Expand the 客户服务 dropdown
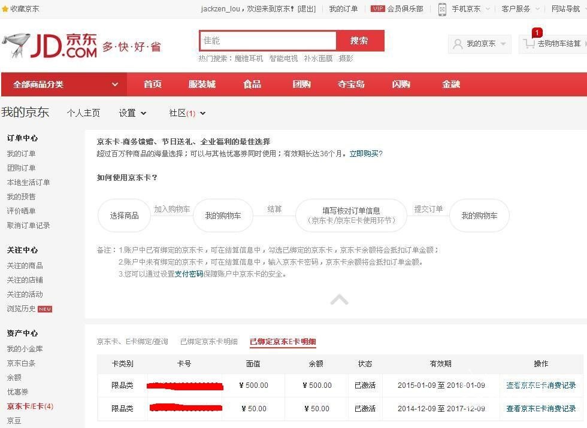 (x=521, y=9)
